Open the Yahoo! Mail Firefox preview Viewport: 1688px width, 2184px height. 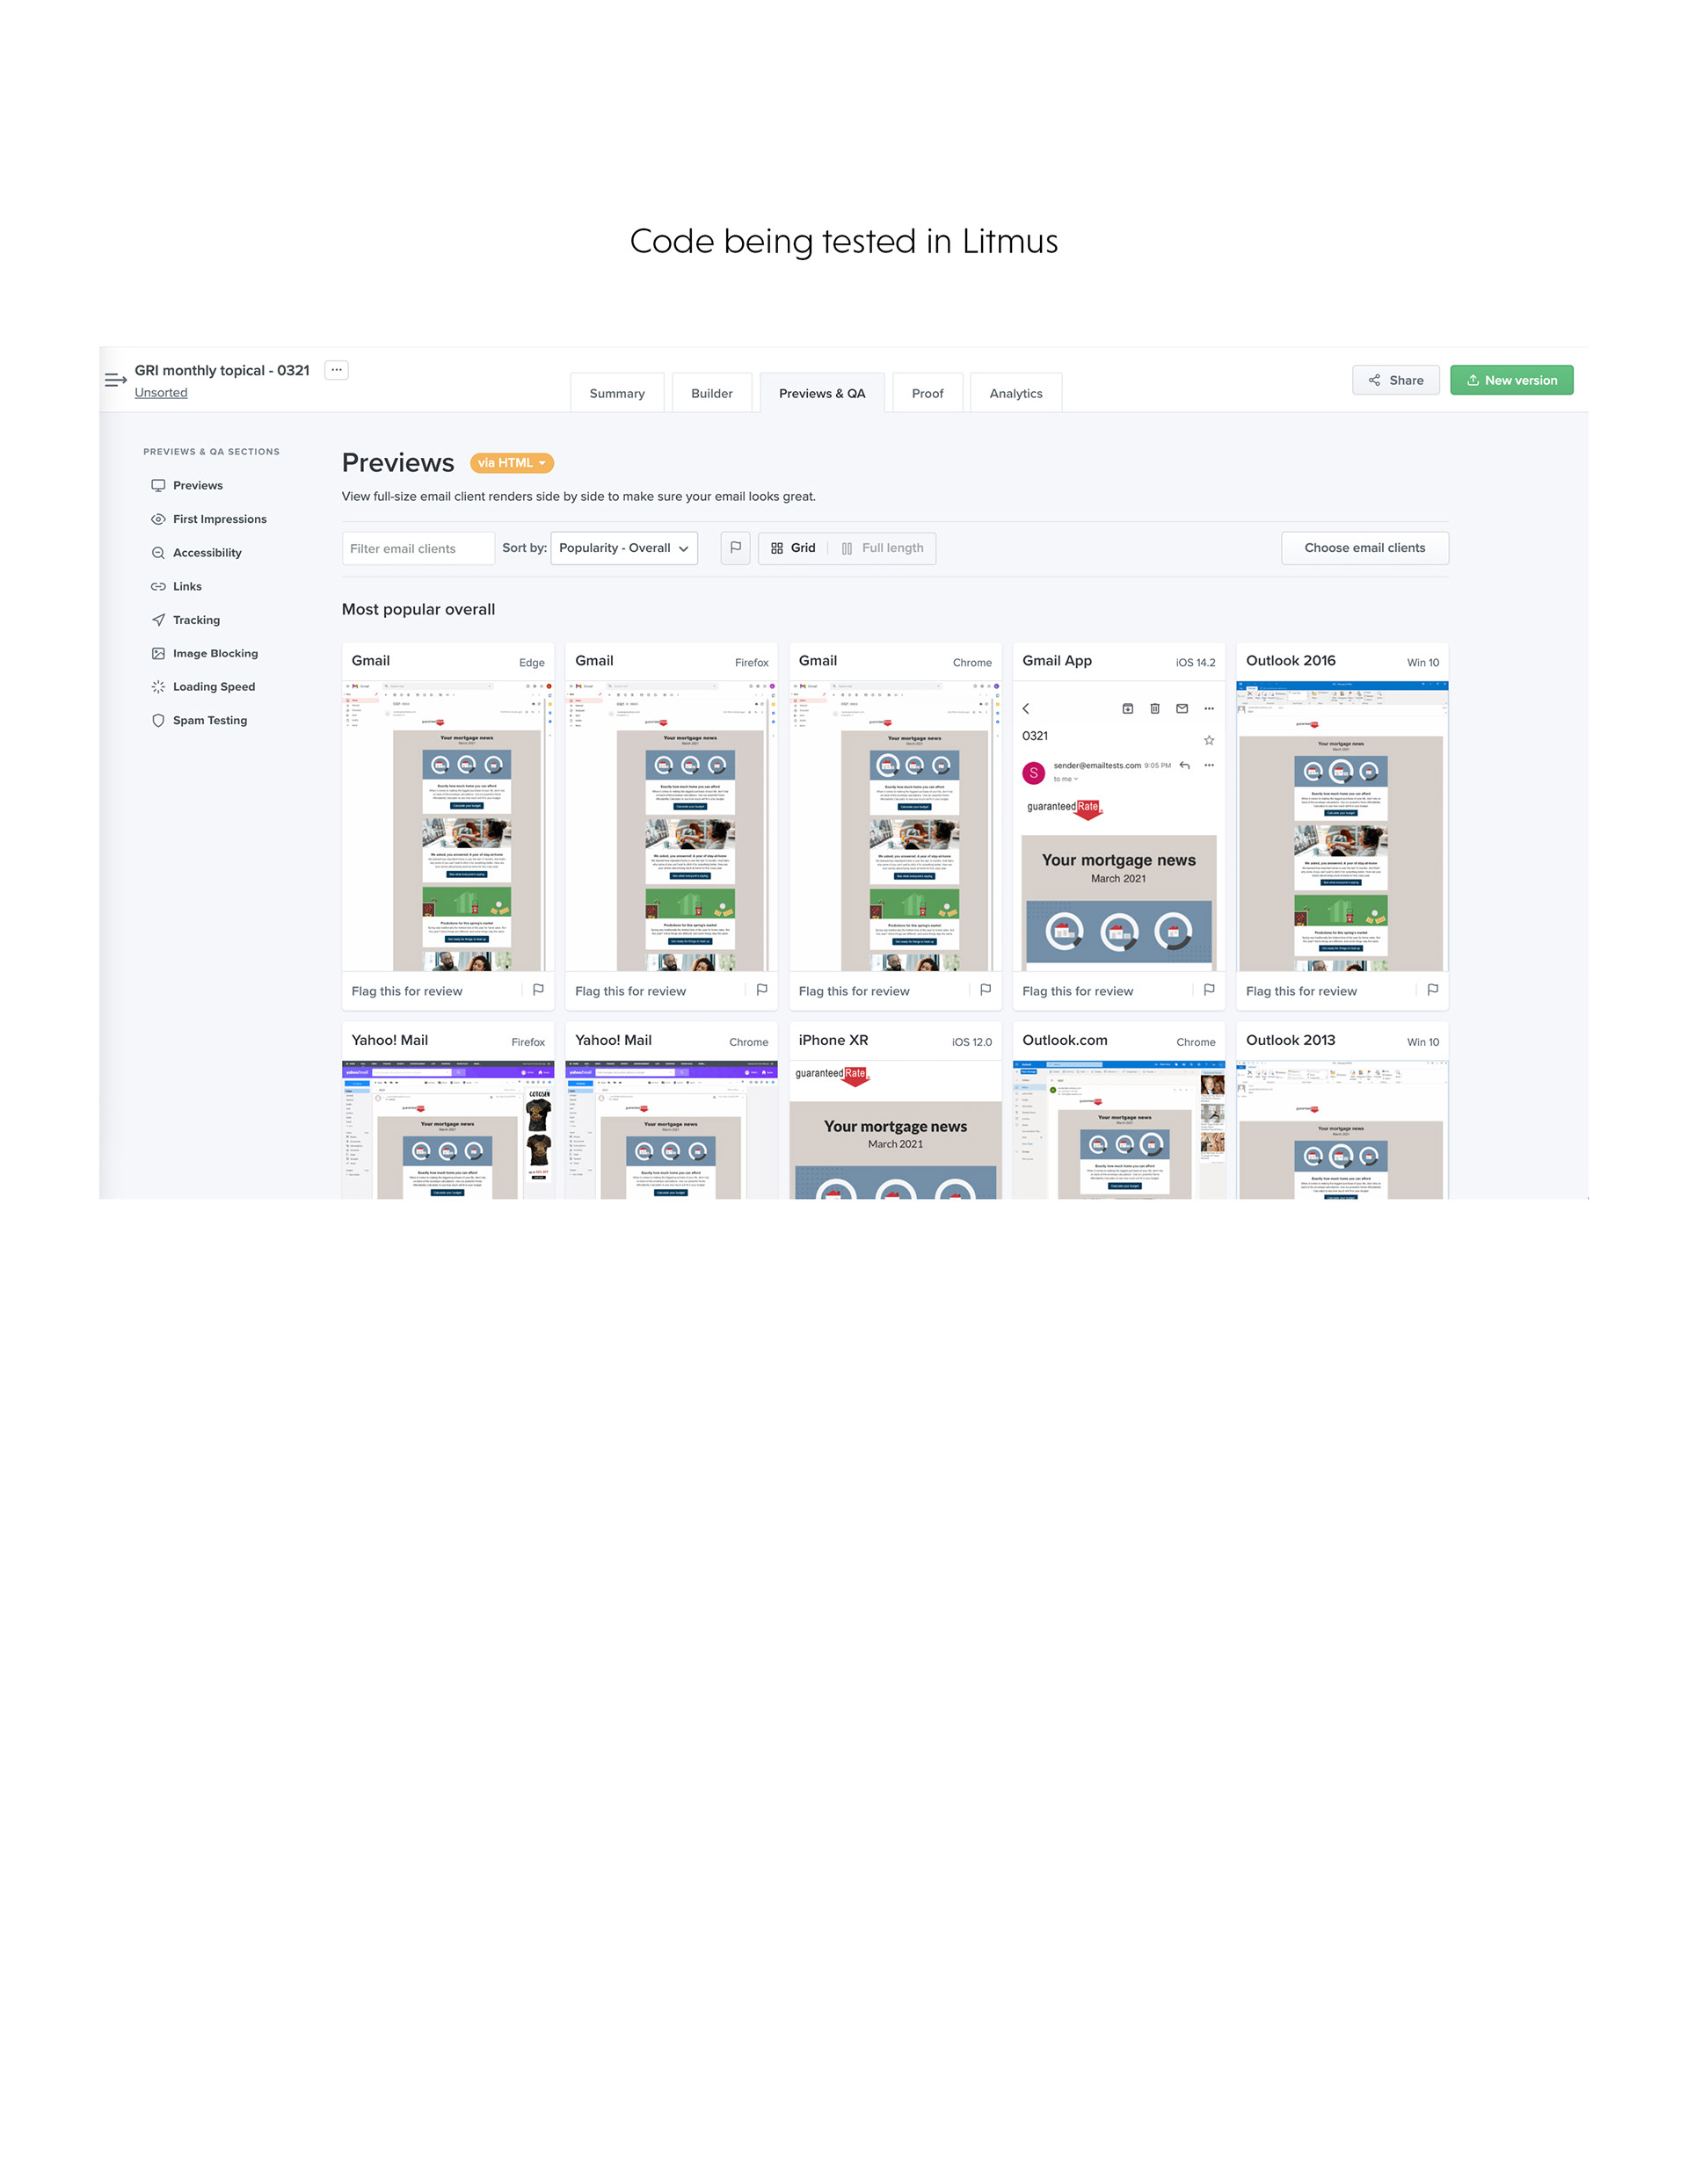(447, 1130)
